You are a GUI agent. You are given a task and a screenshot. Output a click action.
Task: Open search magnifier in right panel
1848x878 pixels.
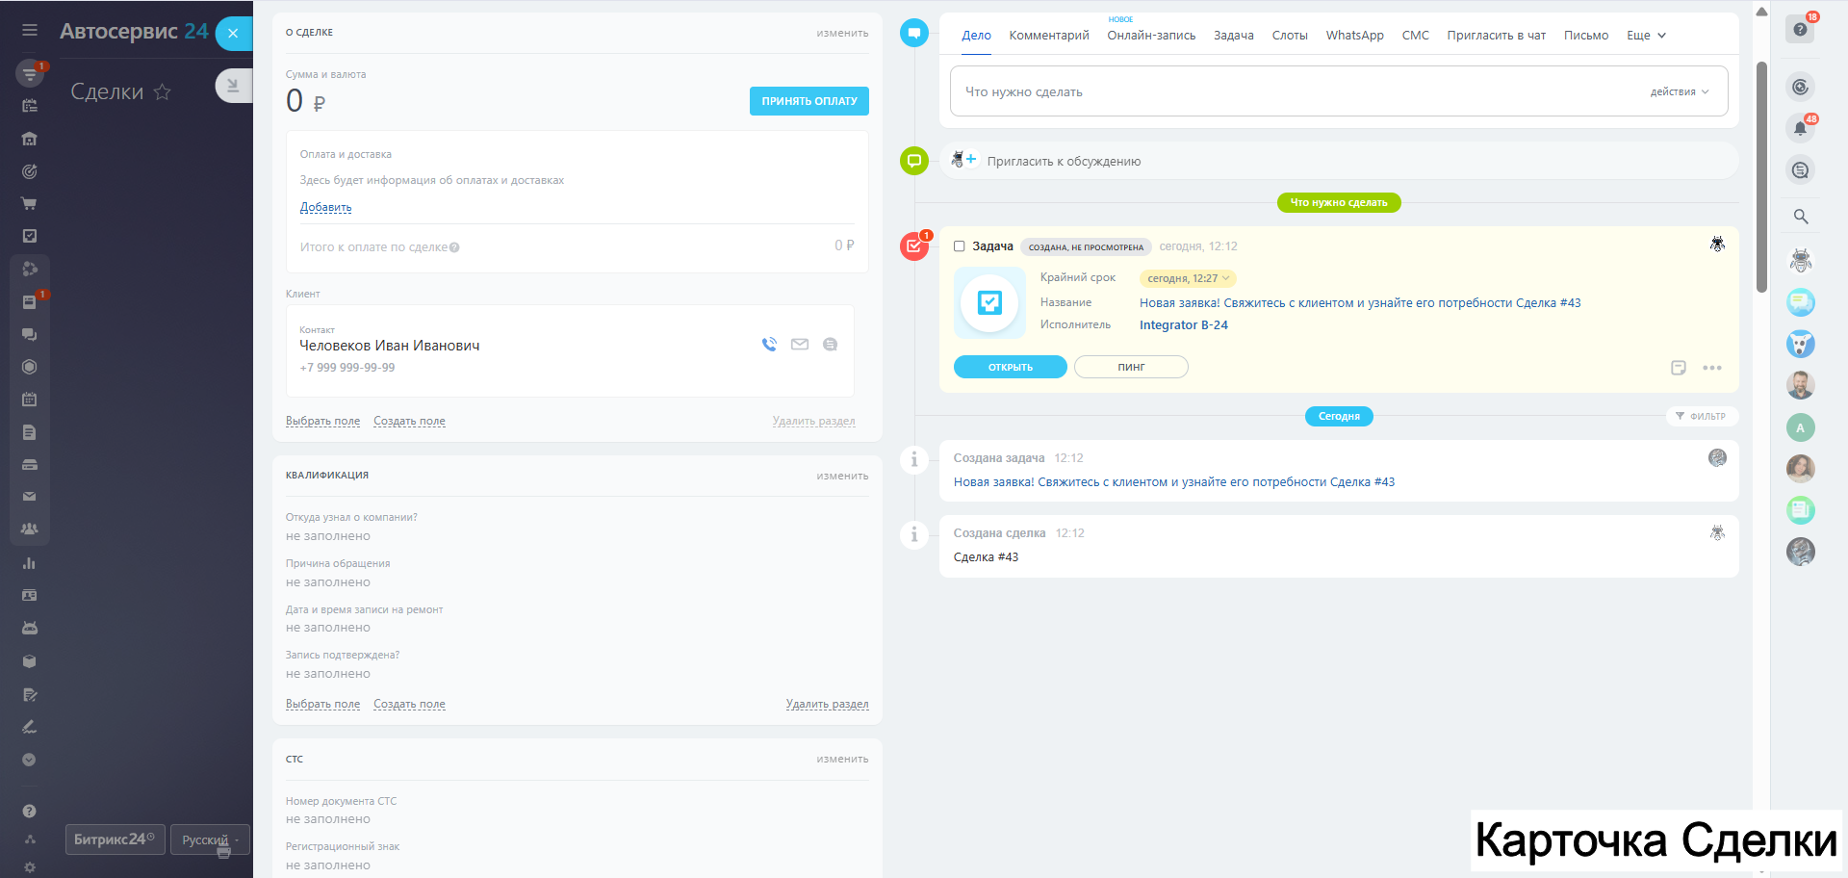[1801, 217]
